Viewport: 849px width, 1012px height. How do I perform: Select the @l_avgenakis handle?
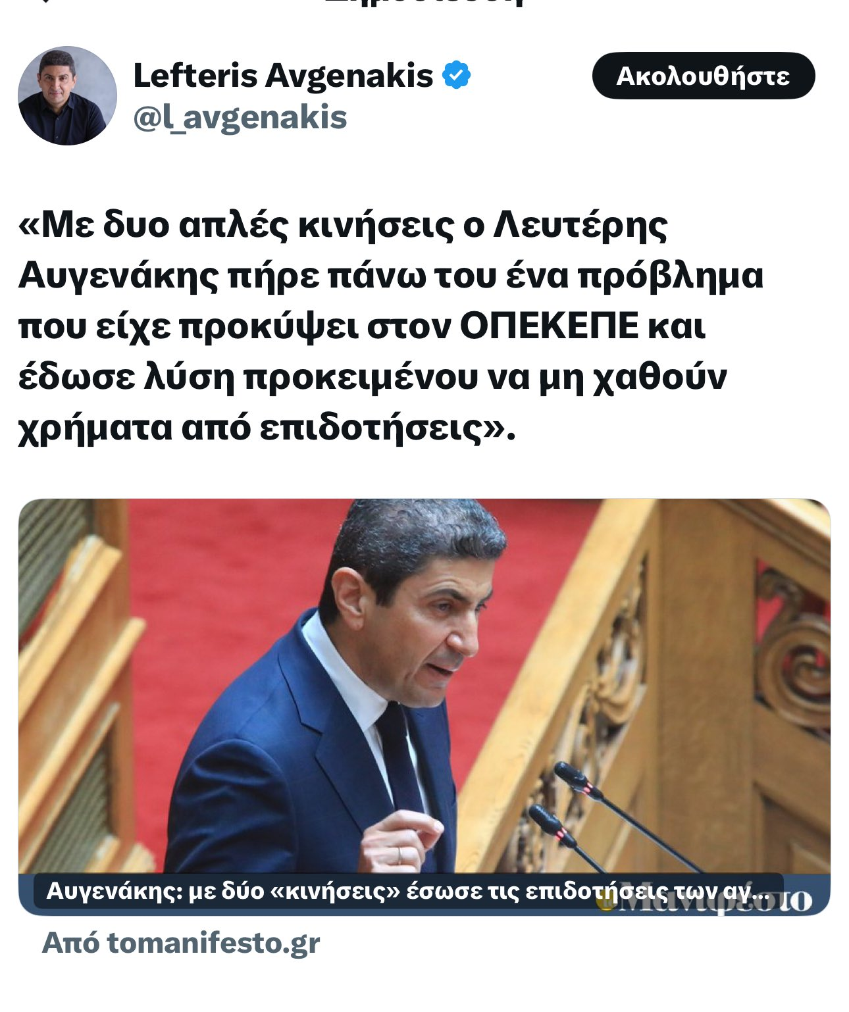tap(240, 118)
